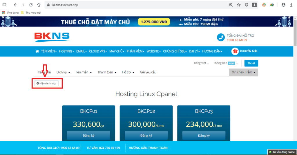297x155 pixels.
Task: Go back using browser back arrow
Action: [x=15, y=5]
